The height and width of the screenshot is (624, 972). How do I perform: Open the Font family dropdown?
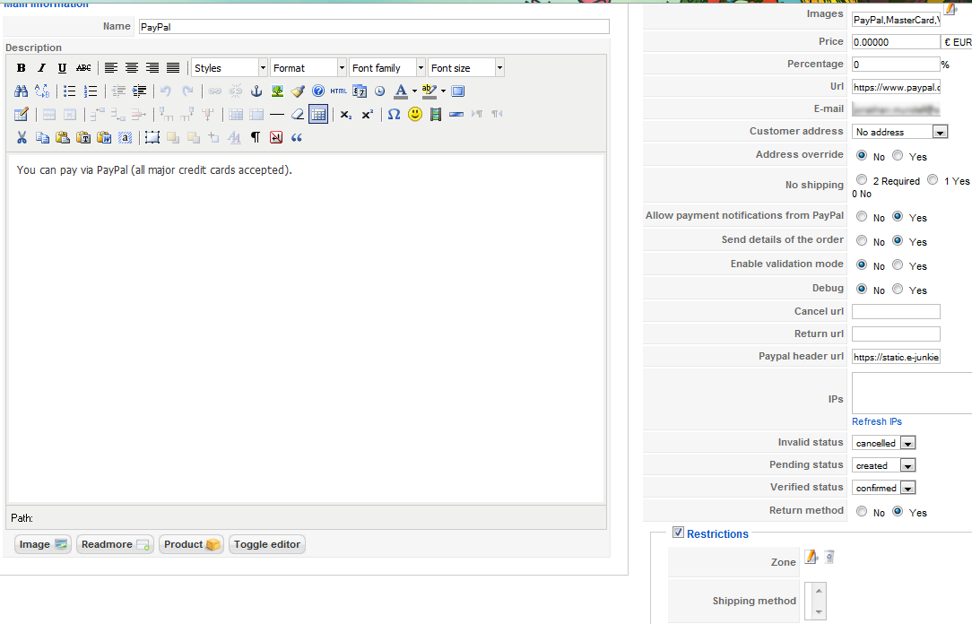386,68
